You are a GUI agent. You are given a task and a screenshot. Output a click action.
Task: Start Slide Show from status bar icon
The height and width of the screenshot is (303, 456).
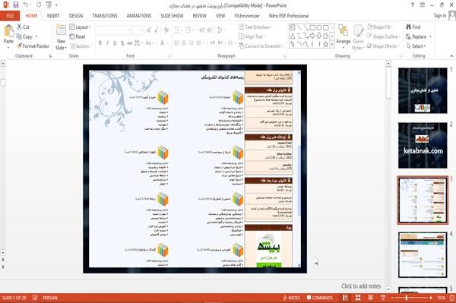point(383,298)
